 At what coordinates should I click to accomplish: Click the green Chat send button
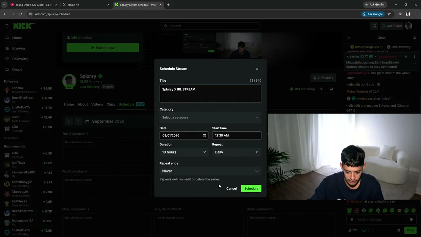pyautogui.click(x=410, y=230)
